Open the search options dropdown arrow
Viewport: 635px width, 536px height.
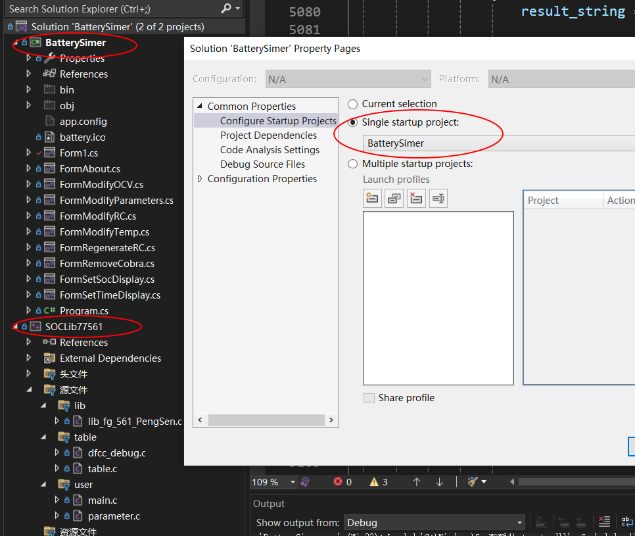pos(238,9)
